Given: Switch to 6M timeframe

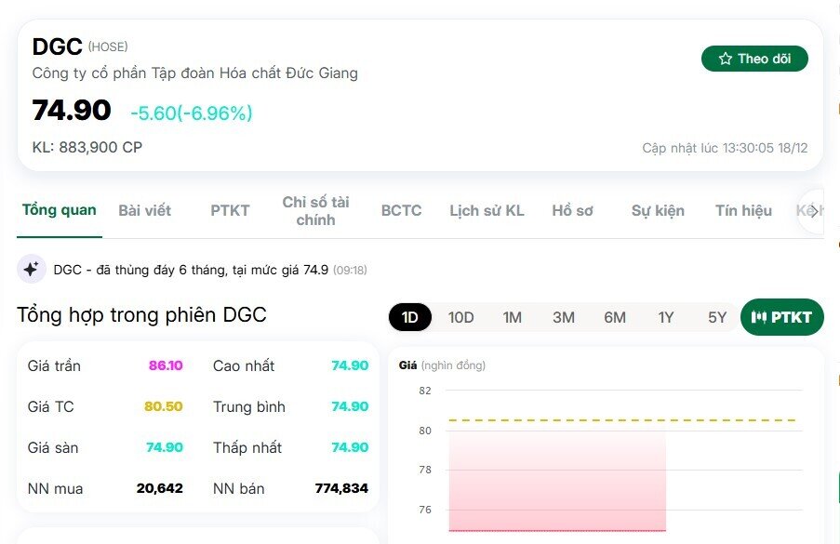Looking at the screenshot, I should [614, 317].
